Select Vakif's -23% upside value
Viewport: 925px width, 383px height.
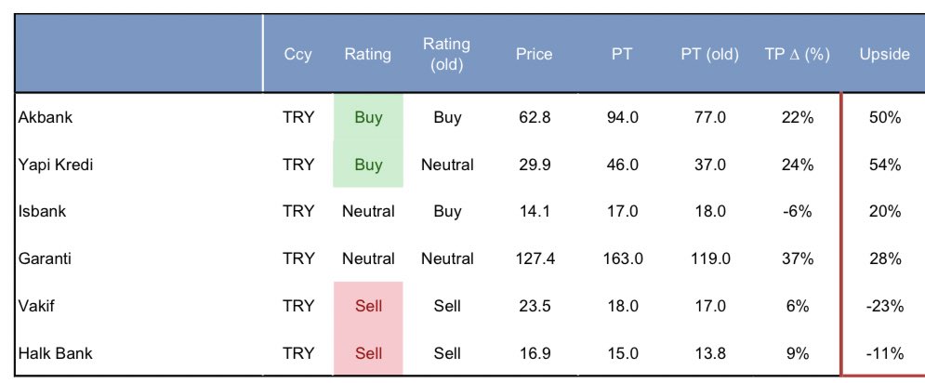(x=884, y=306)
